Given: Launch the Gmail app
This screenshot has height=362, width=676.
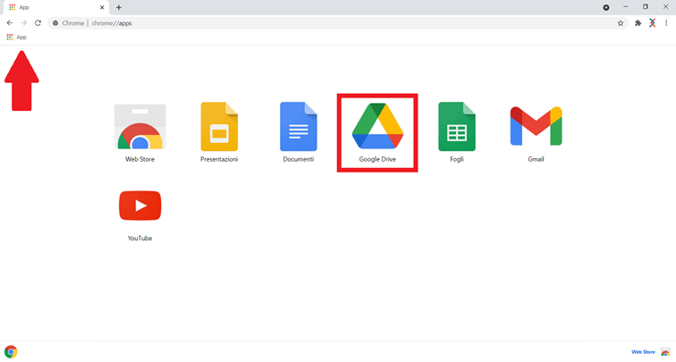Looking at the screenshot, I should point(536,134).
